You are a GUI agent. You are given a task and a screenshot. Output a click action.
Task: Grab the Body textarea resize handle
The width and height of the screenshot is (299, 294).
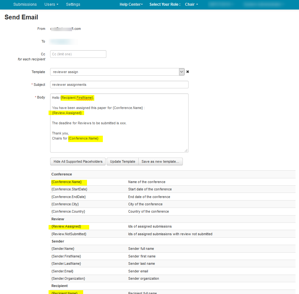click(186, 150)
